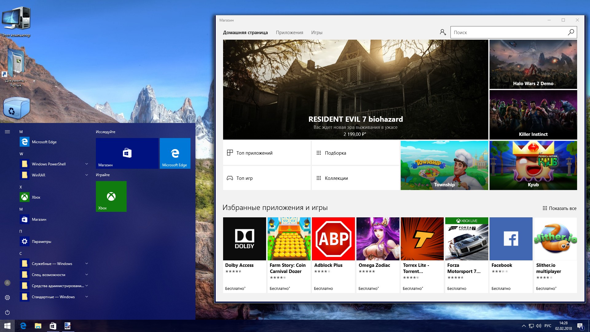Click into the Поиск search field
590x332 pixels.
click(x=507, y=32)
